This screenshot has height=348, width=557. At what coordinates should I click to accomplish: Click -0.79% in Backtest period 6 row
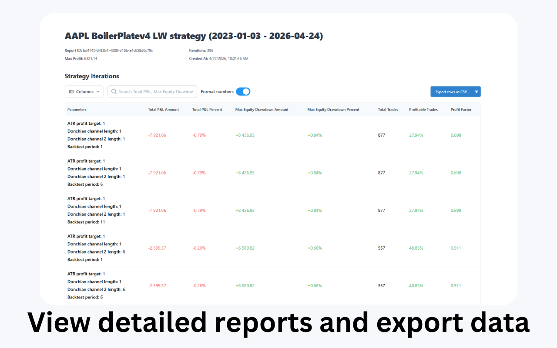(199, 173)
